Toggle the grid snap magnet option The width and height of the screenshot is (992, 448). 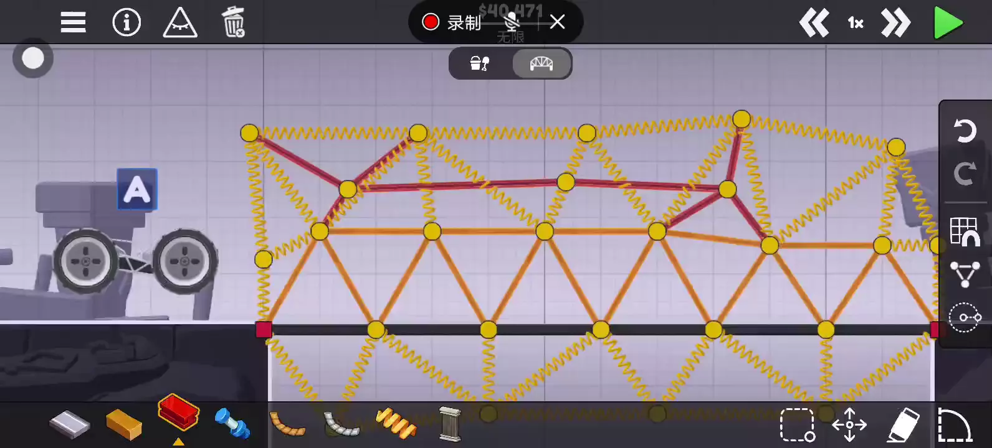[965, 232]
